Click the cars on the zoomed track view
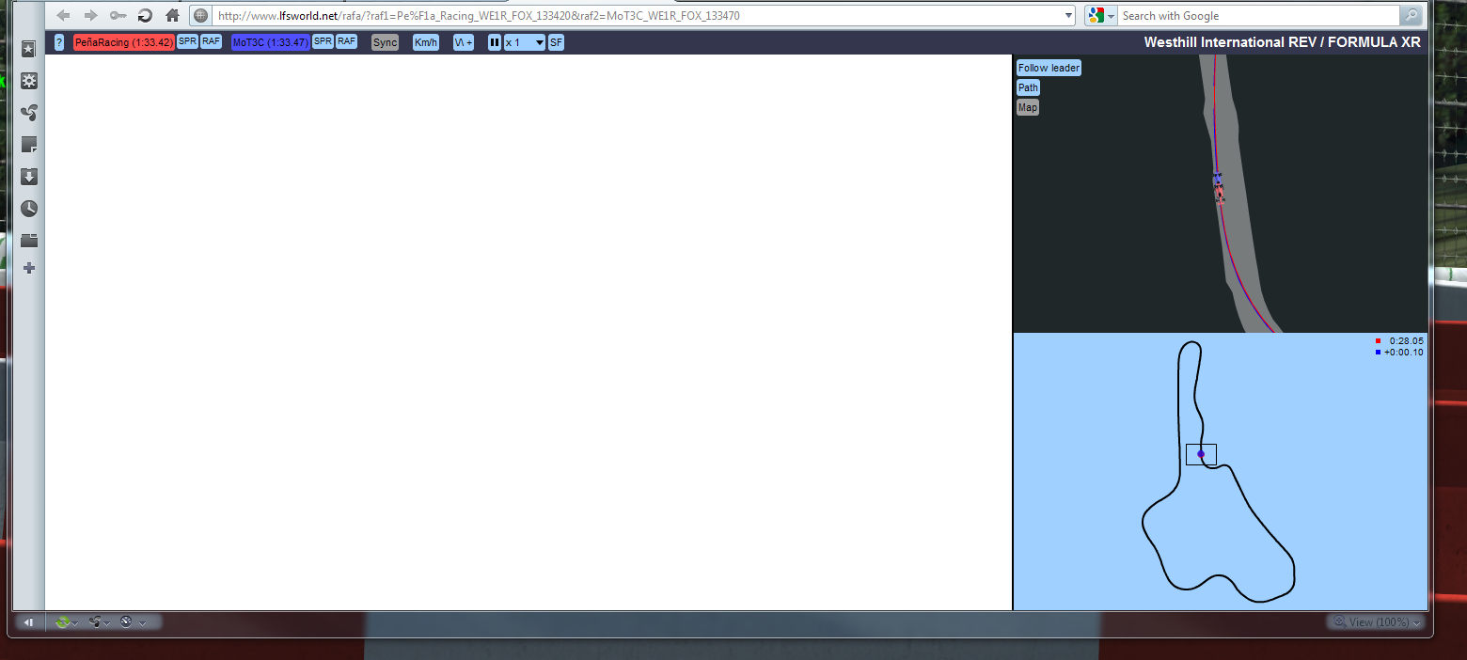1467x660 pixels. (x=1219, y=187)
